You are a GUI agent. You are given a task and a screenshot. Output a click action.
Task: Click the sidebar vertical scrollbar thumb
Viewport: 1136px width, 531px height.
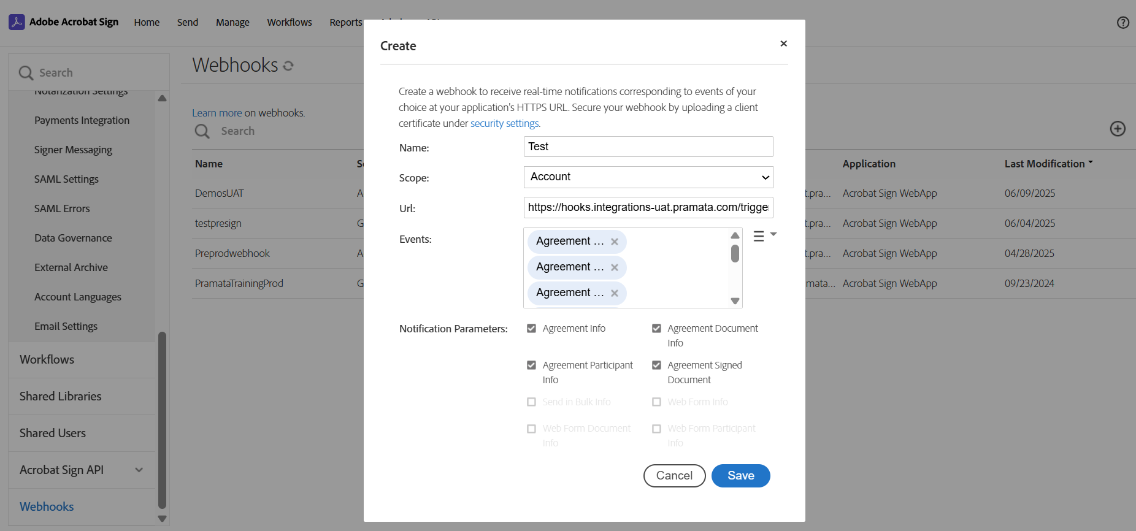point(162,420)
